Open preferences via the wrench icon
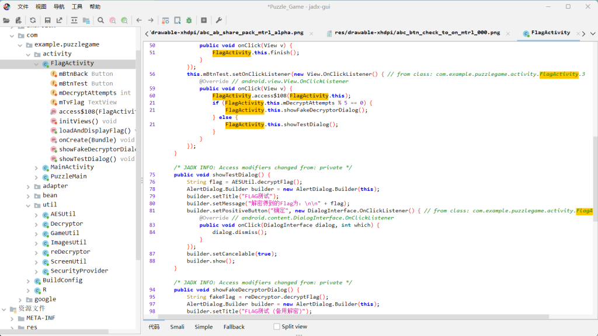The image size is (598, 336). tap(219, 20)
